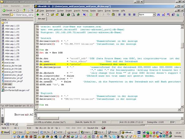Open the Format menu

pyautogui.click(x=85, y=11)
